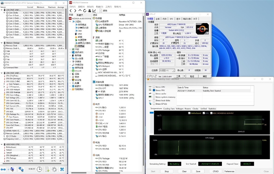Click the AIDA64 user/favorites toolbar icon

89,11
